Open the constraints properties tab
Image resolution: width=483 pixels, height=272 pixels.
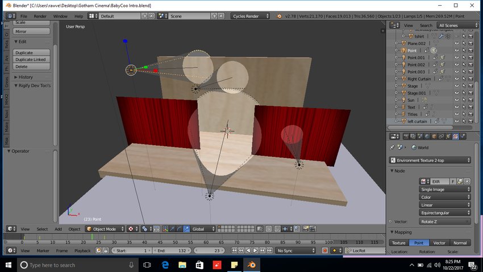pyautogui.click(x=442, y=137)
